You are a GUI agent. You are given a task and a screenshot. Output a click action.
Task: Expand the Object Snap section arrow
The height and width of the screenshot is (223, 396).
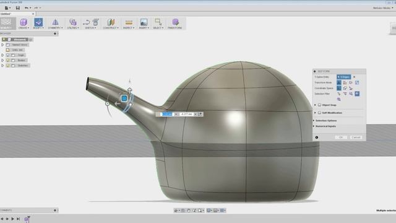point(315,105)
